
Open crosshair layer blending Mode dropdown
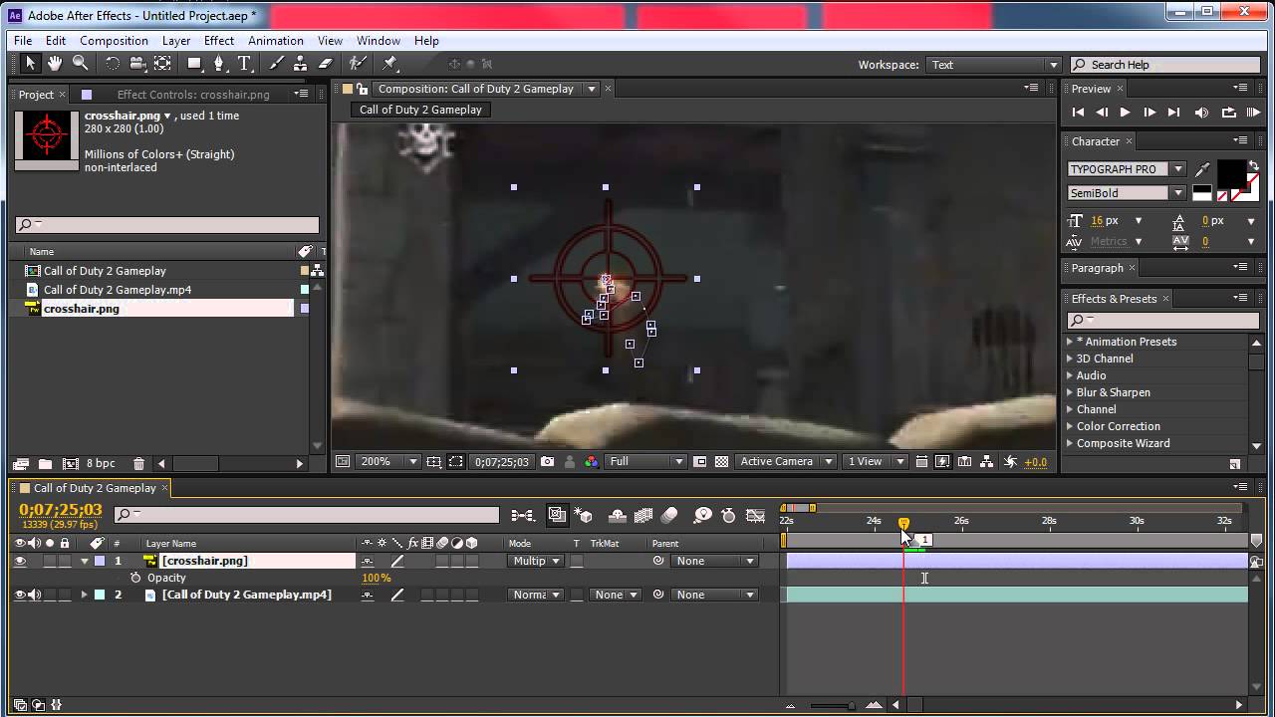point(536,561)
